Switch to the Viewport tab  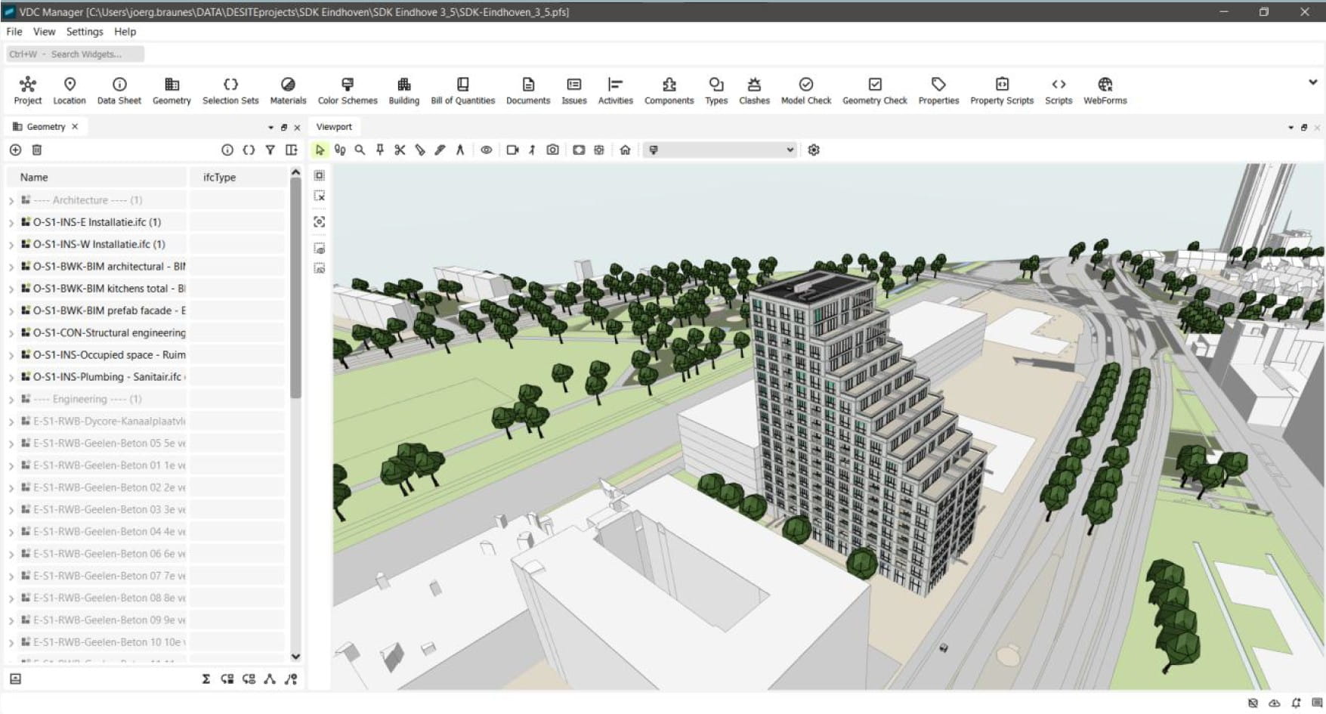[x=334, y=127]
